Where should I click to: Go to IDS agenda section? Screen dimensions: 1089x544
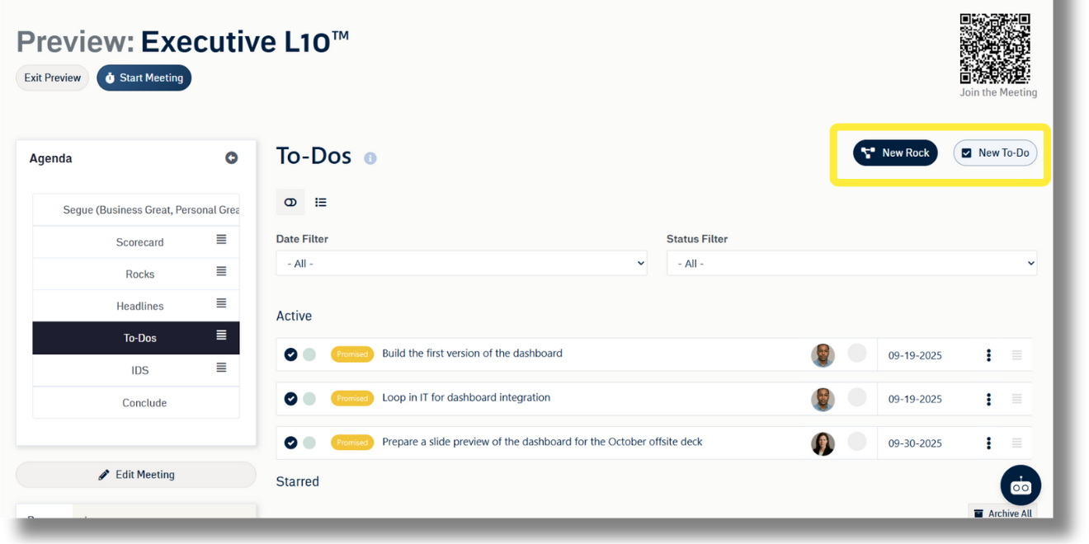139,371
